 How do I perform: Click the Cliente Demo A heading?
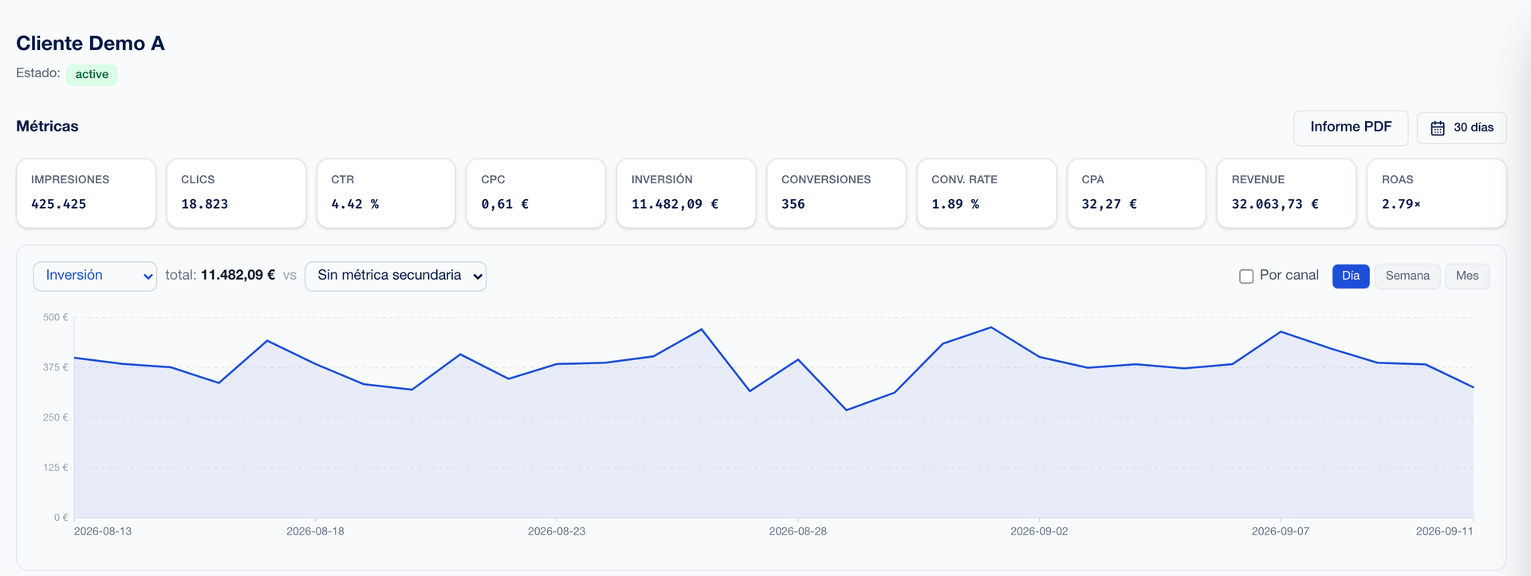(90, 44)
